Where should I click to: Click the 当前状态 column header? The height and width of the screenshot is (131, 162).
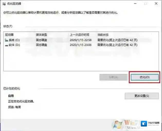pos(103,35)
